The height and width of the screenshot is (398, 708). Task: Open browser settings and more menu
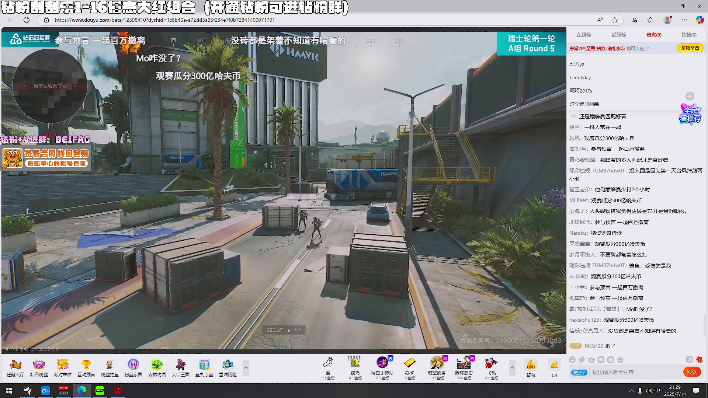point(684,20)
